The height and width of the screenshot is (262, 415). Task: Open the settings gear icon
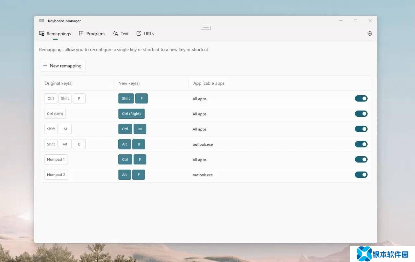click(370, 33)
